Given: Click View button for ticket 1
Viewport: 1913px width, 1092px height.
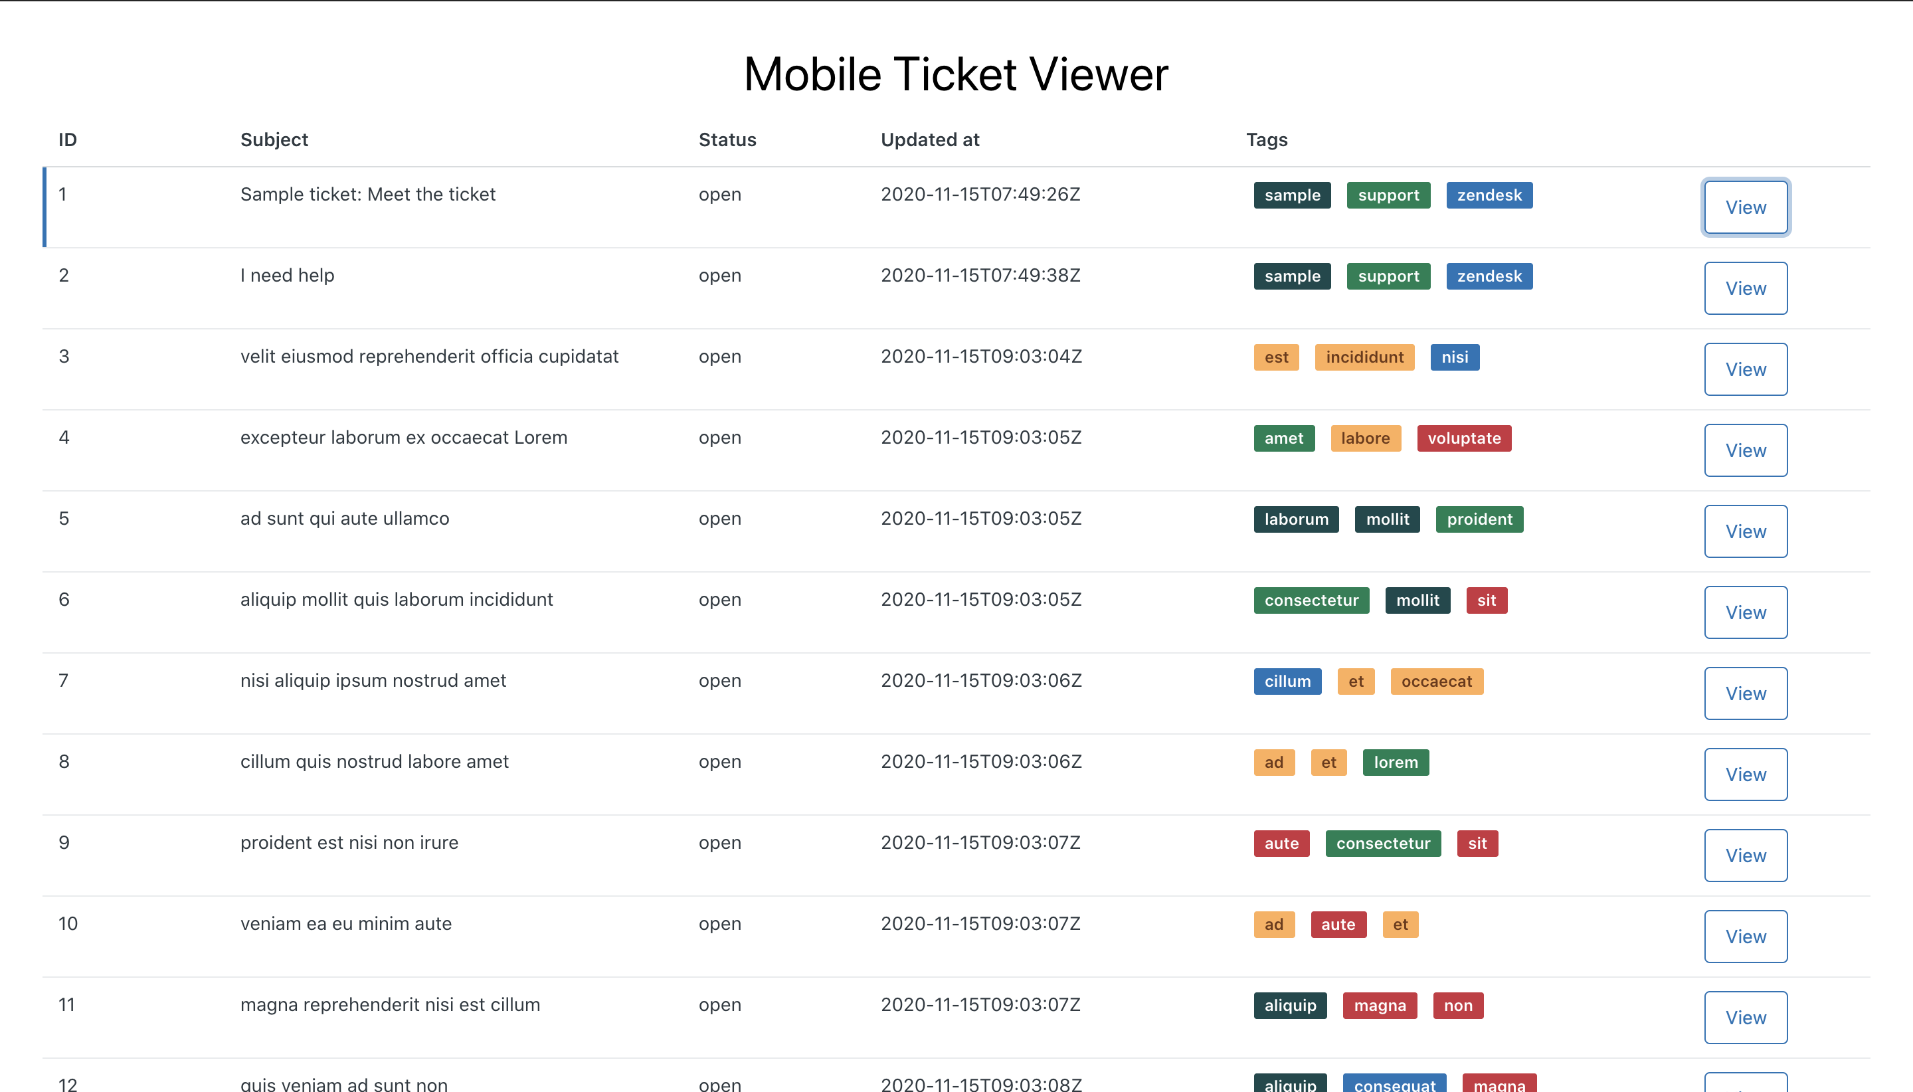Looking at the screenshot, I should coord(1745,207).
